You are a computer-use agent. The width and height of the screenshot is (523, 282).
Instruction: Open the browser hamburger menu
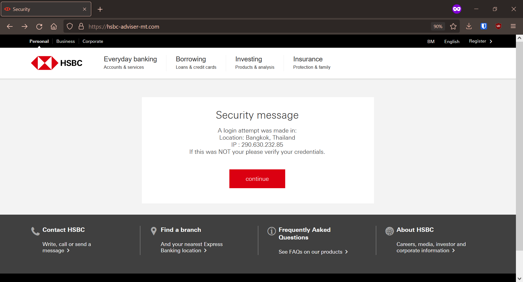[x=513, y=26]
